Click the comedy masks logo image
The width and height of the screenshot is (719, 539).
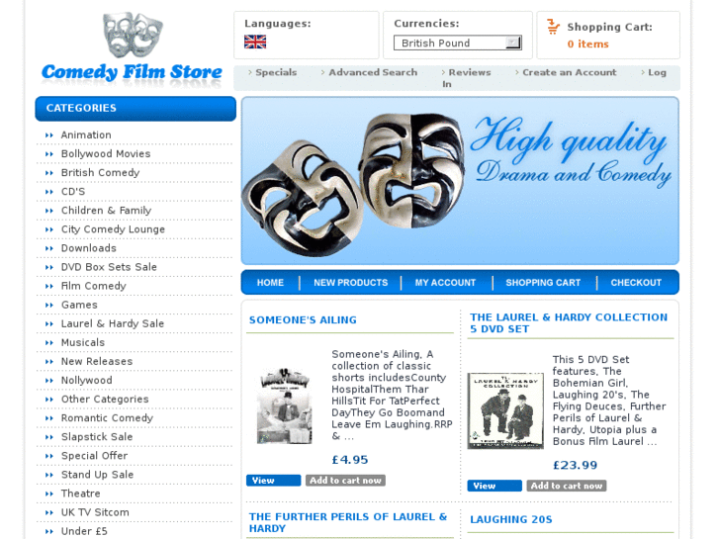133,35
